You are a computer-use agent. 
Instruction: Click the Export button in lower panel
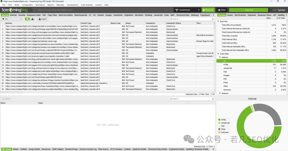(x=6, y=99)
